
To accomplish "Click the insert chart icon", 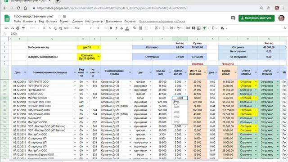I will coord(199,28).
